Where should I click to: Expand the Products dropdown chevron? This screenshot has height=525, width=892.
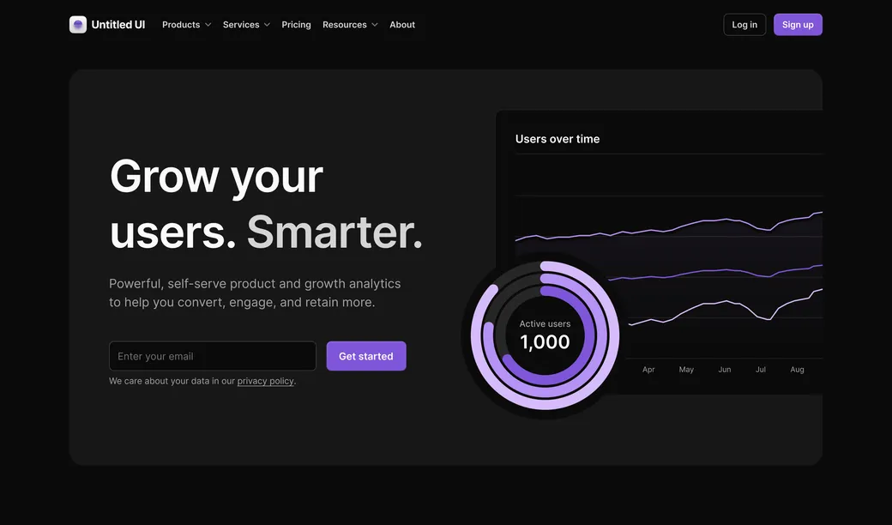click(208, 25)
